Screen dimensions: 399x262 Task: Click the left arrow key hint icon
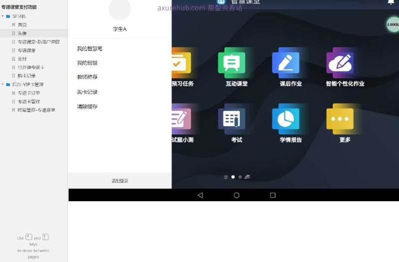point(29,237)
